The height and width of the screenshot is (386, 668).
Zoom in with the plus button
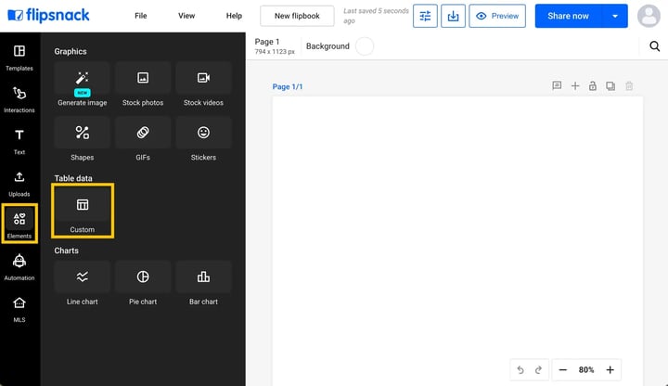tap(610, 370)
